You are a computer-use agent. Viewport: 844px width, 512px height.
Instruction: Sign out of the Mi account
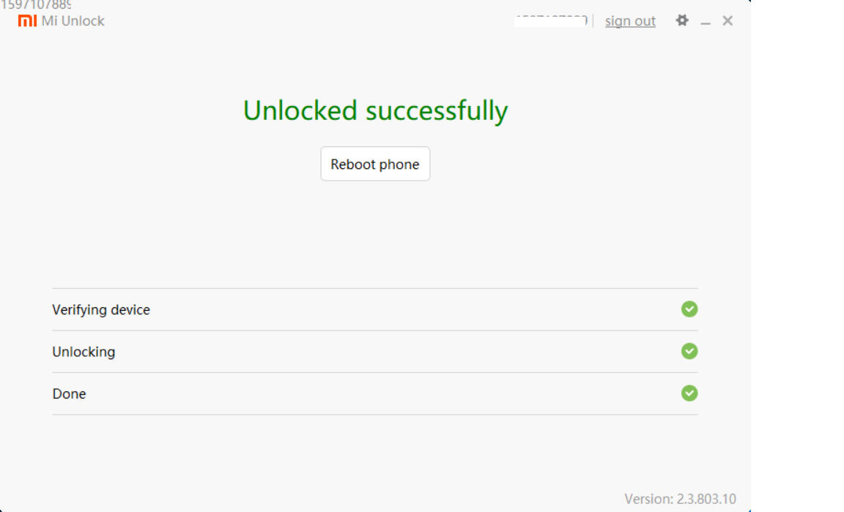(630, 21)
